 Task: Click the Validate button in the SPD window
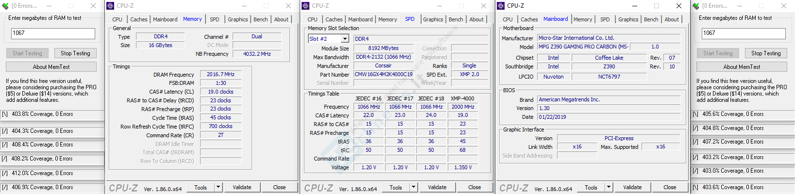click(x=437, y=187)
